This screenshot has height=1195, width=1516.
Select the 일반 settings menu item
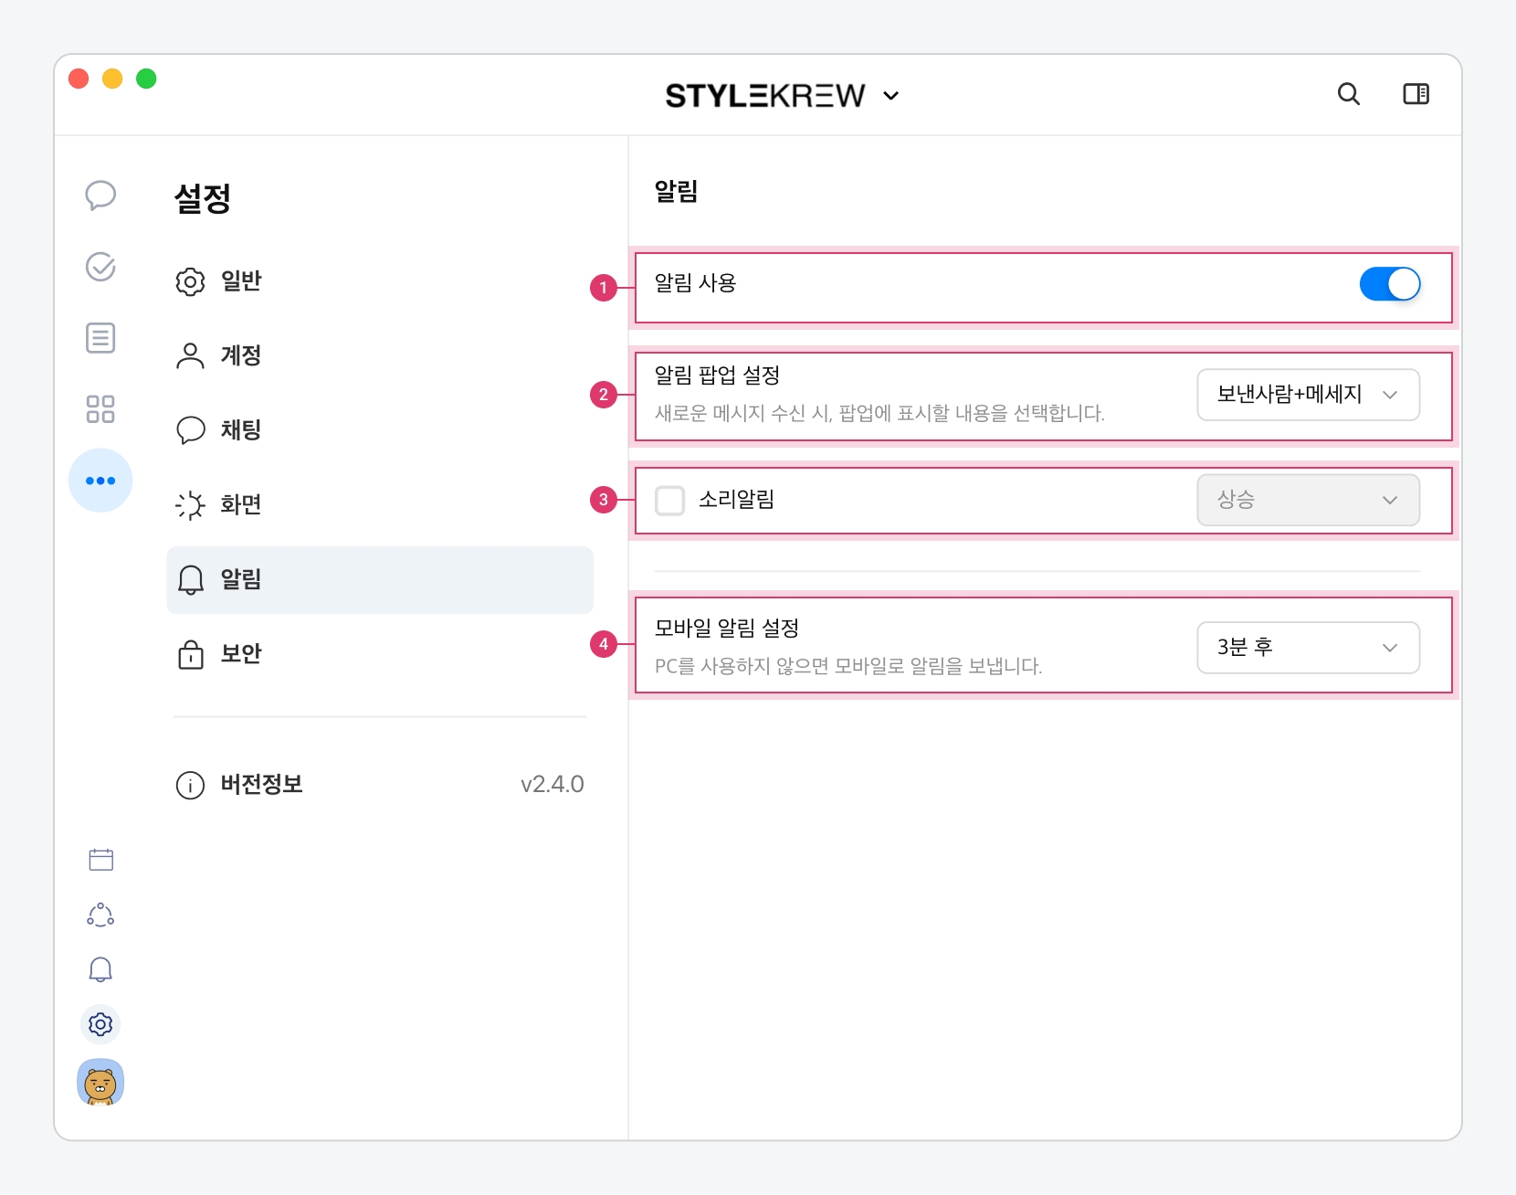(241, 281)
